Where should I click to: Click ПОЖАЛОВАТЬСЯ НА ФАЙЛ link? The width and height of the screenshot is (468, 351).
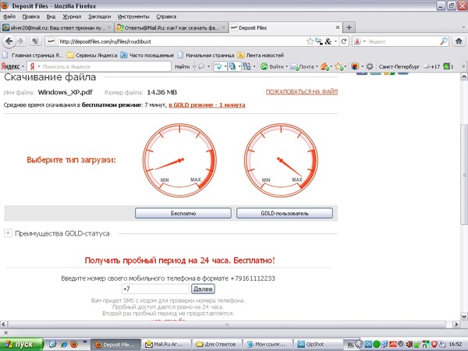(302, 91)
